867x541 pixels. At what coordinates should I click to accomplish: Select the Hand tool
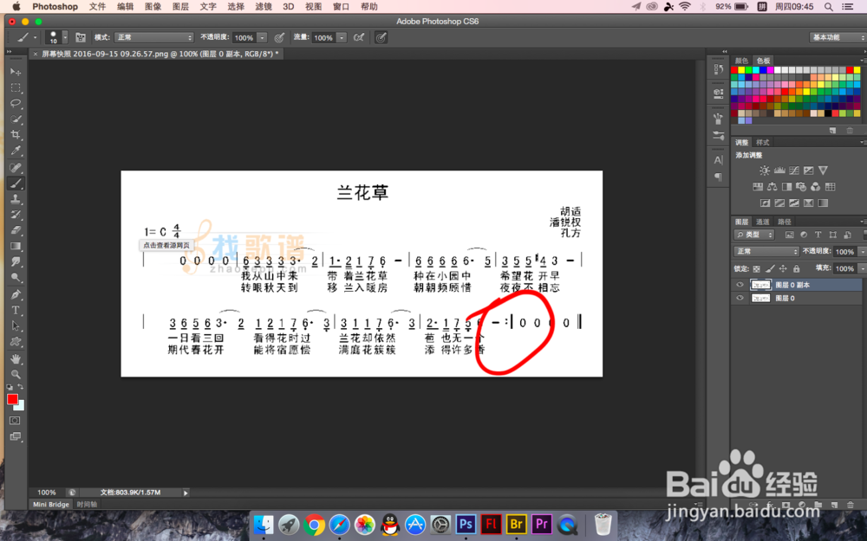(16, 359)
